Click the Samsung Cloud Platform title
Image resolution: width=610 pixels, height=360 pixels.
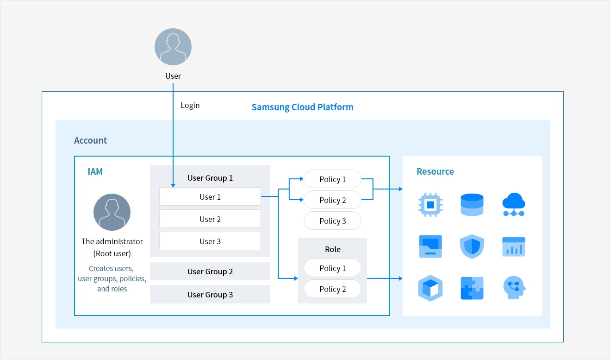[303, 107]
